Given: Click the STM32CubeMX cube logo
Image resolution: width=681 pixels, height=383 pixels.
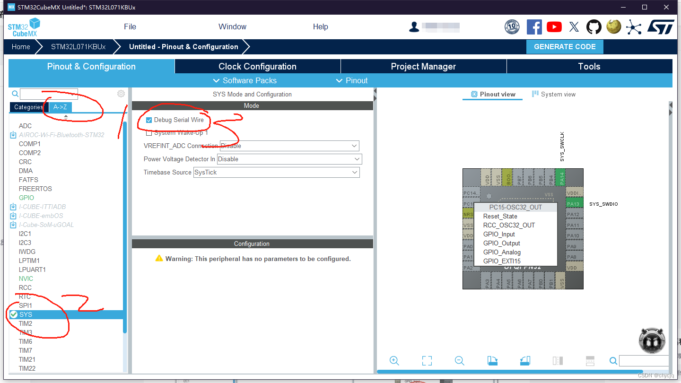Looking at the screenshot, I should coord(24,27).
